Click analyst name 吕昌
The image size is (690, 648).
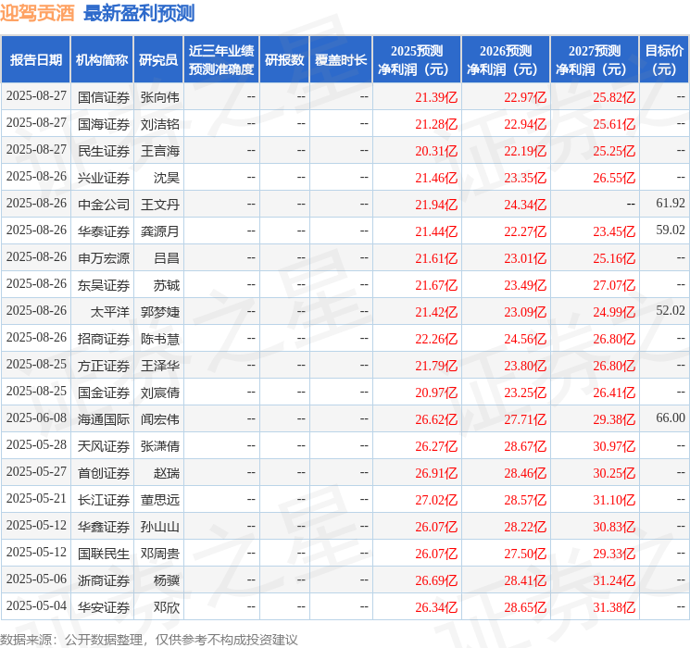[167, 258]
